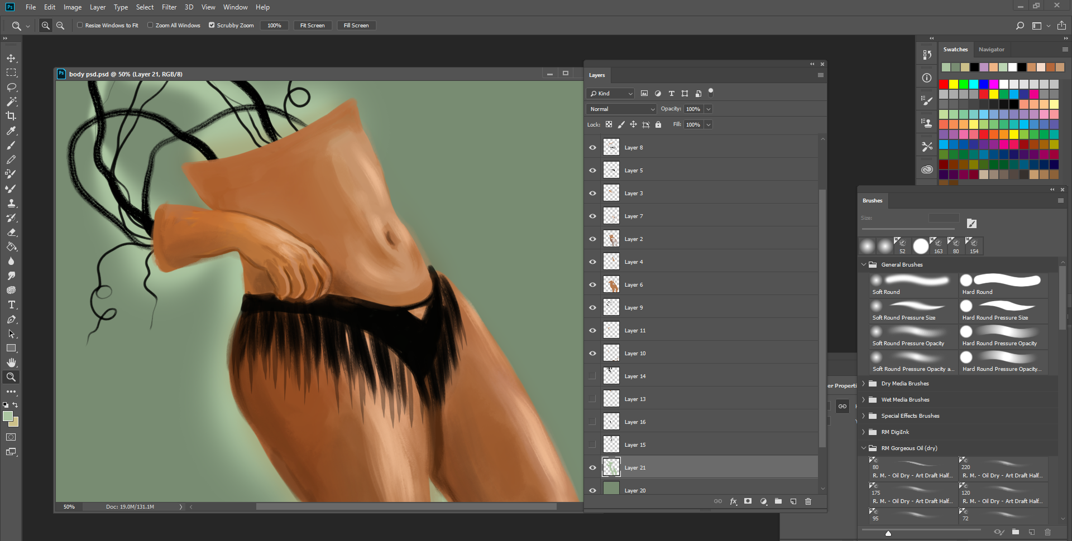Select the Move tool
This screenshot has height=541, width=1072.
pyautogui.click(x=11, y=59)
